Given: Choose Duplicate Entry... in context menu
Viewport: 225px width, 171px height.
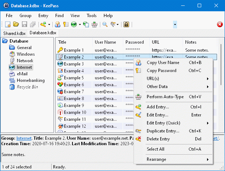Looking at the screenshot, I should coord(173,131).
